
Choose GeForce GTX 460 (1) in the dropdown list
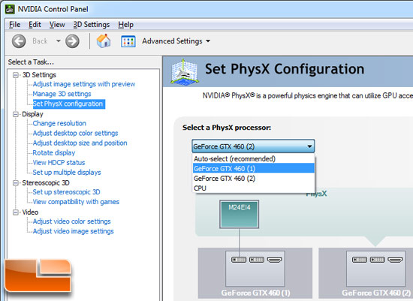click(254, 169)
